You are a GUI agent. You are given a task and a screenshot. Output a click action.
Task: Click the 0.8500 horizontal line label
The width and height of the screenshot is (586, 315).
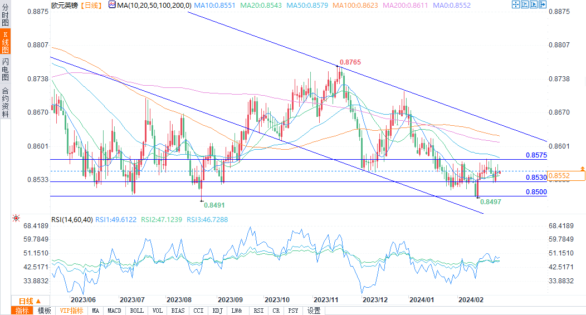coord(536,191)
